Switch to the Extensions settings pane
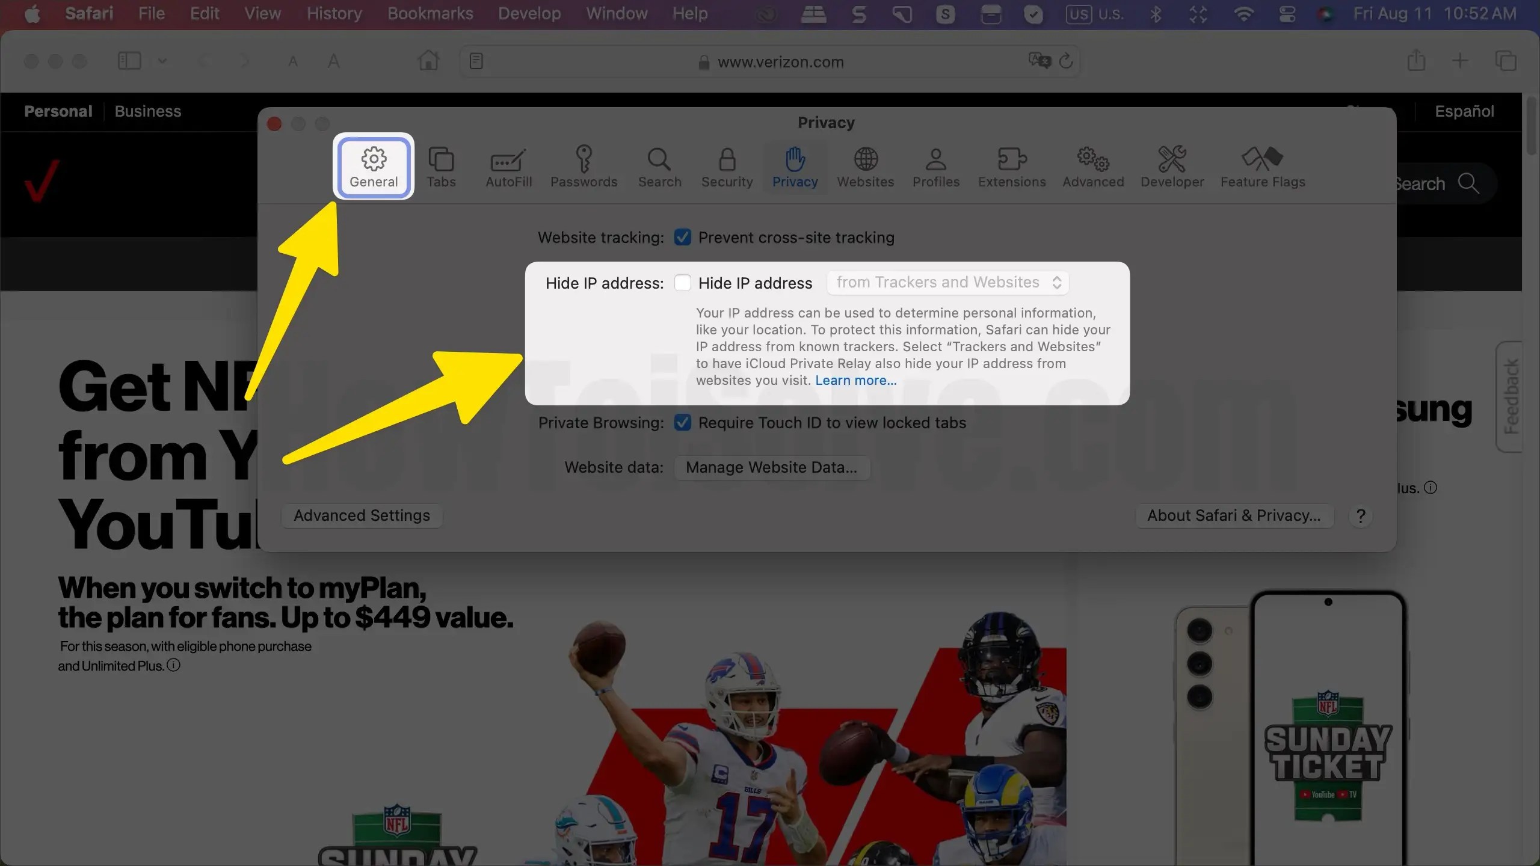This screenshot has height=866, width=1540. (x=1011, y=167)
